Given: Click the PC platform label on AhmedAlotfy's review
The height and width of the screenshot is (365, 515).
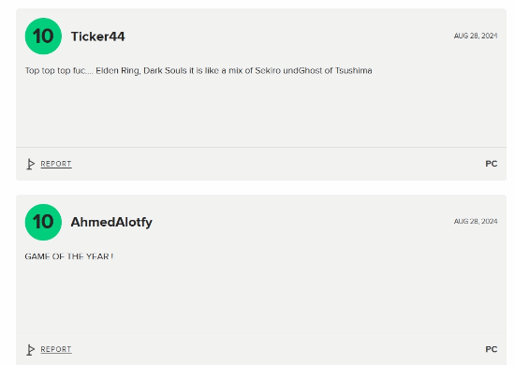Looking at the screenshot, I should coord(492,349).
